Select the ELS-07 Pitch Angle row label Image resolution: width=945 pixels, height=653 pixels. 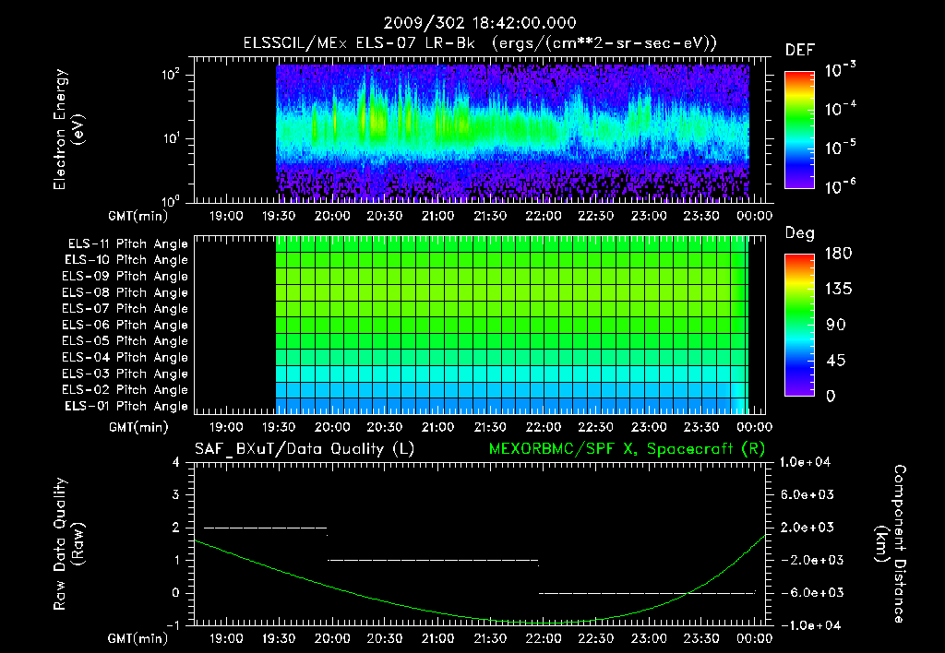click(x=125, y=309)
